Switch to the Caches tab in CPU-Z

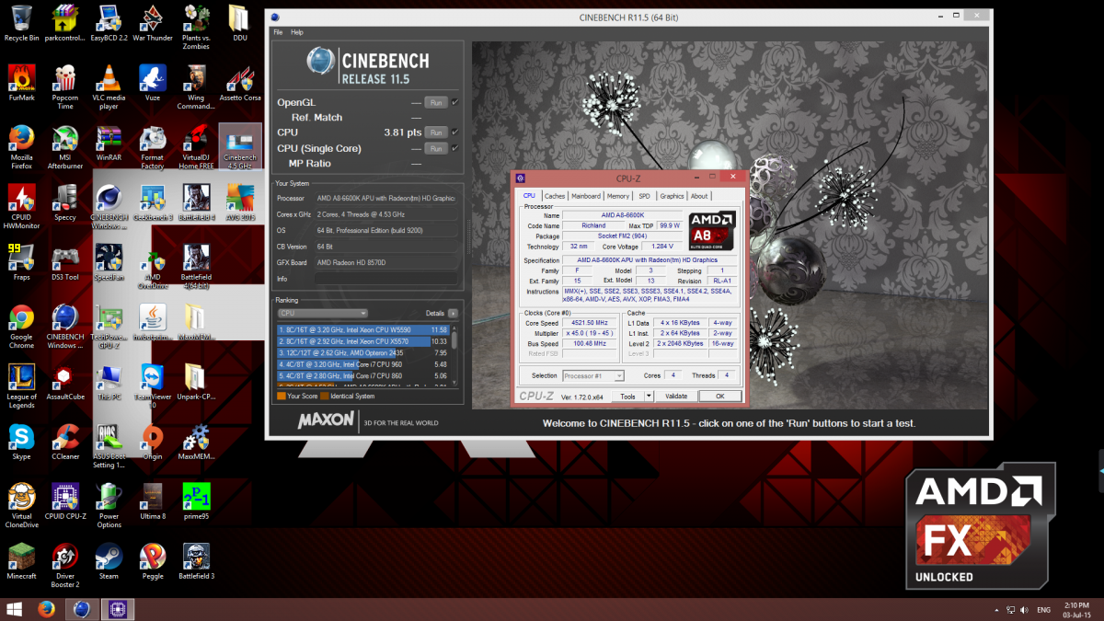pos(555,196)
